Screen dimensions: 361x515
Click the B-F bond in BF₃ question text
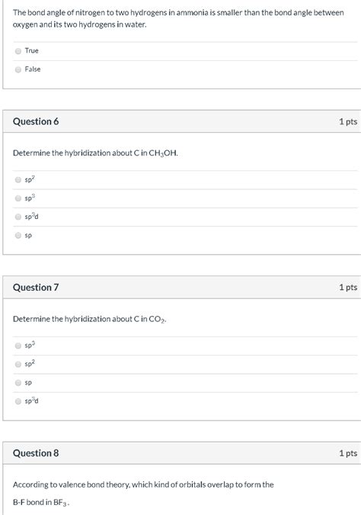(x=143, y=494)
